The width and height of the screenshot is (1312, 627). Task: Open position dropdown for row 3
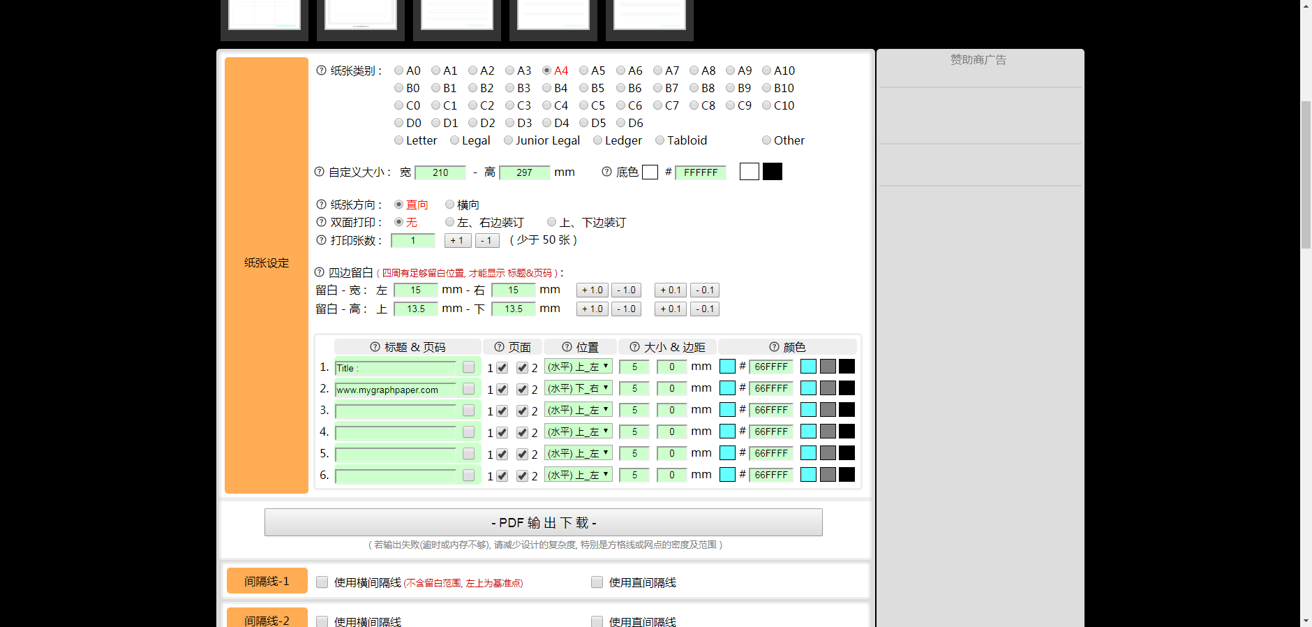pos(579,410)
